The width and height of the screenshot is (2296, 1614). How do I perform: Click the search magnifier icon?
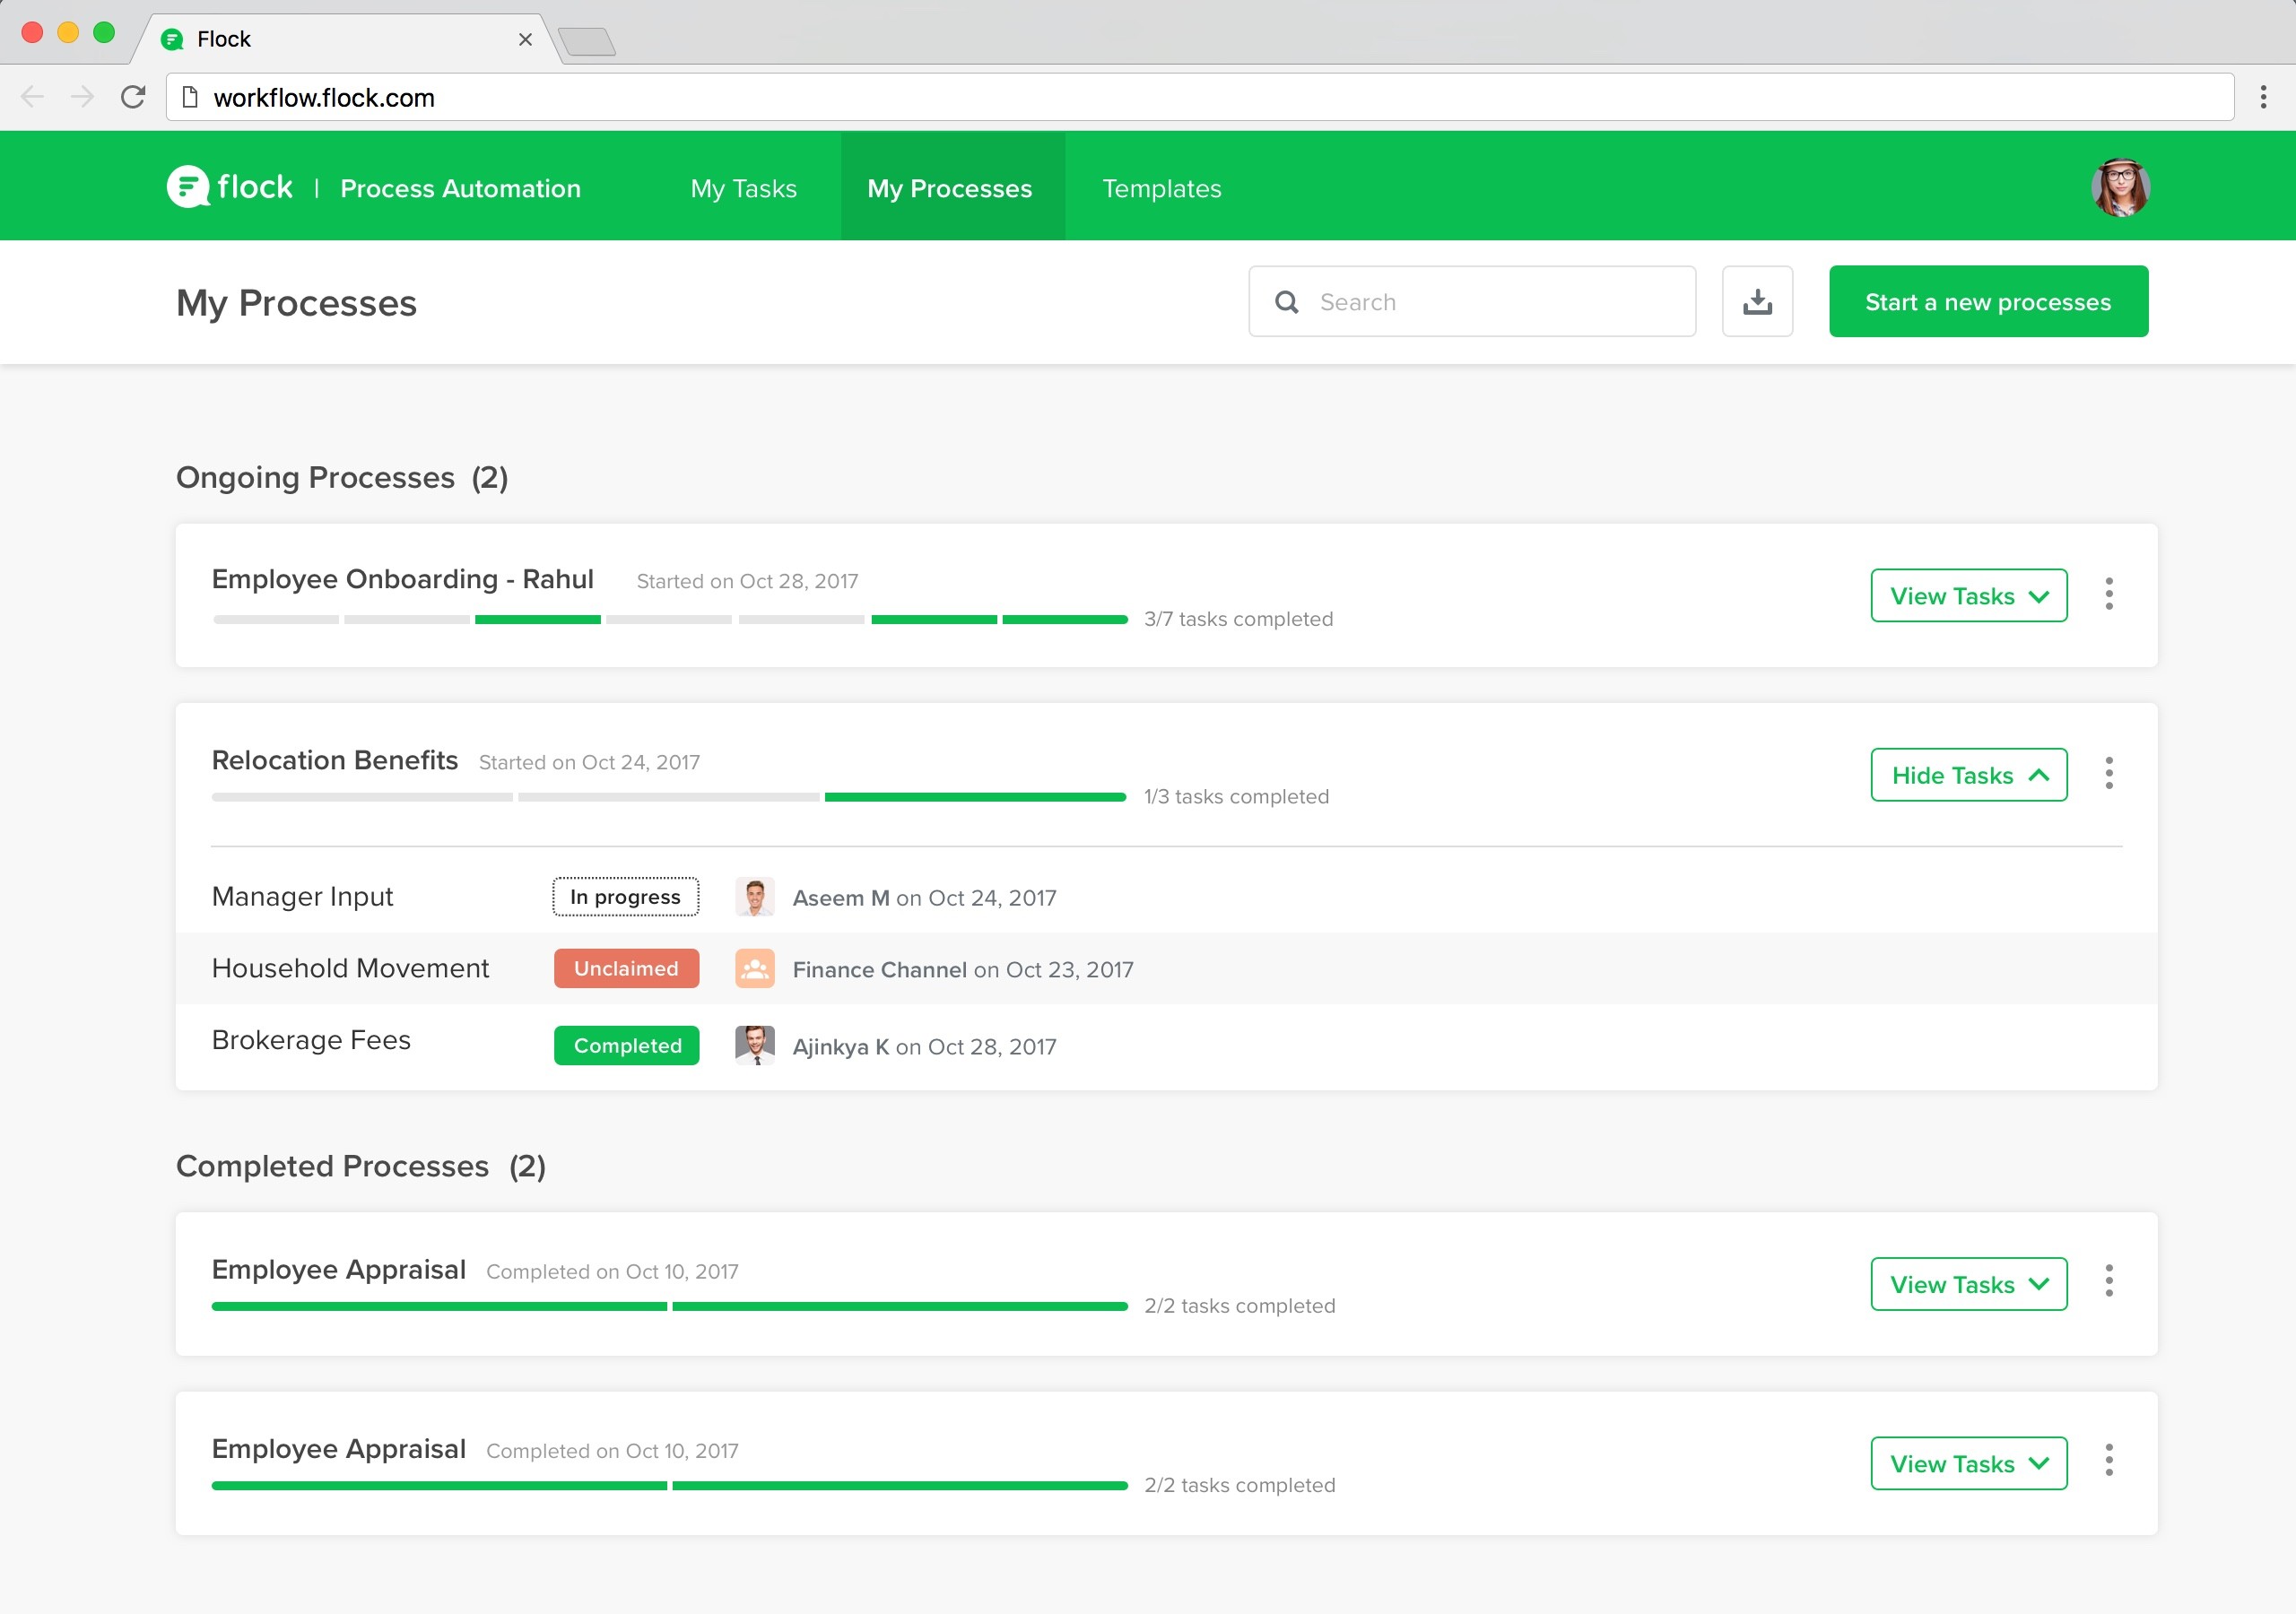click(1286, 302)
